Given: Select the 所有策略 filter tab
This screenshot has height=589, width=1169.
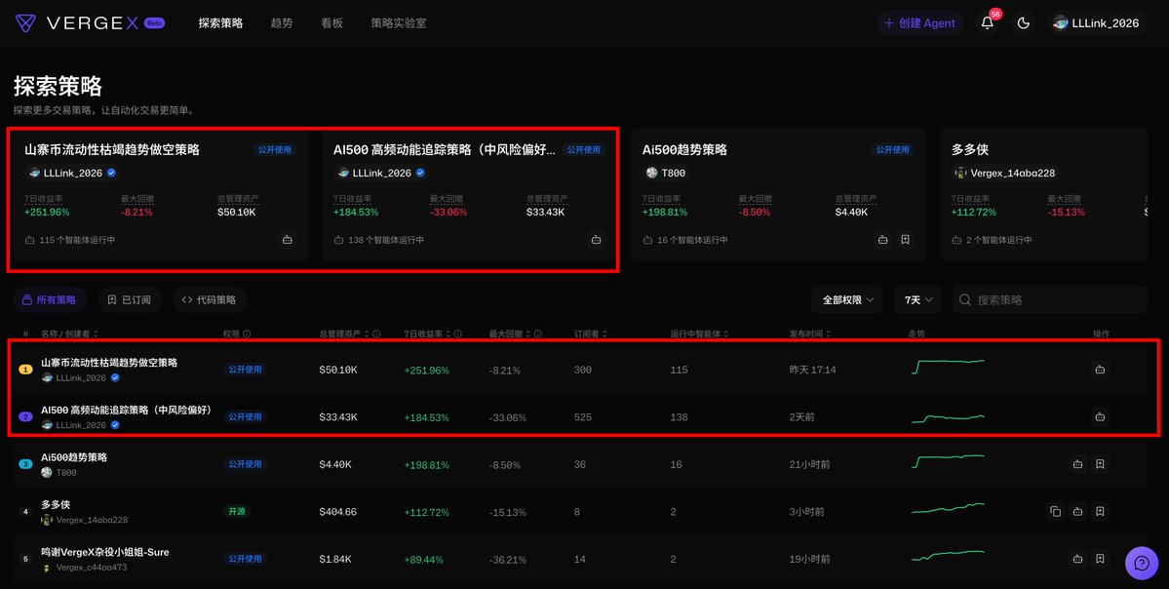Looking at the screenshot, I should coord(49,299).
